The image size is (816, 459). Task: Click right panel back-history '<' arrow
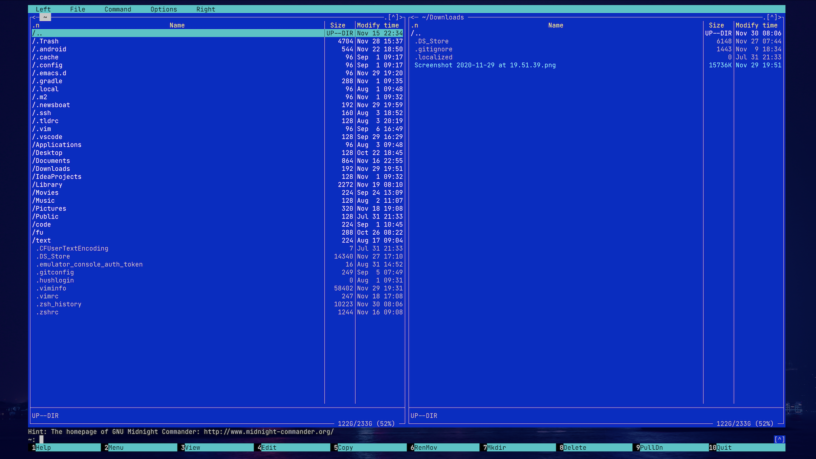pyautogui.click(x=412, y=17)
